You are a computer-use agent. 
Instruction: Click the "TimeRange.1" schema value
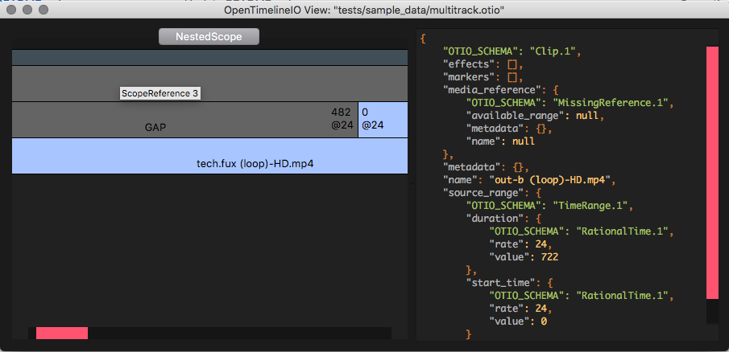(590, 206)
